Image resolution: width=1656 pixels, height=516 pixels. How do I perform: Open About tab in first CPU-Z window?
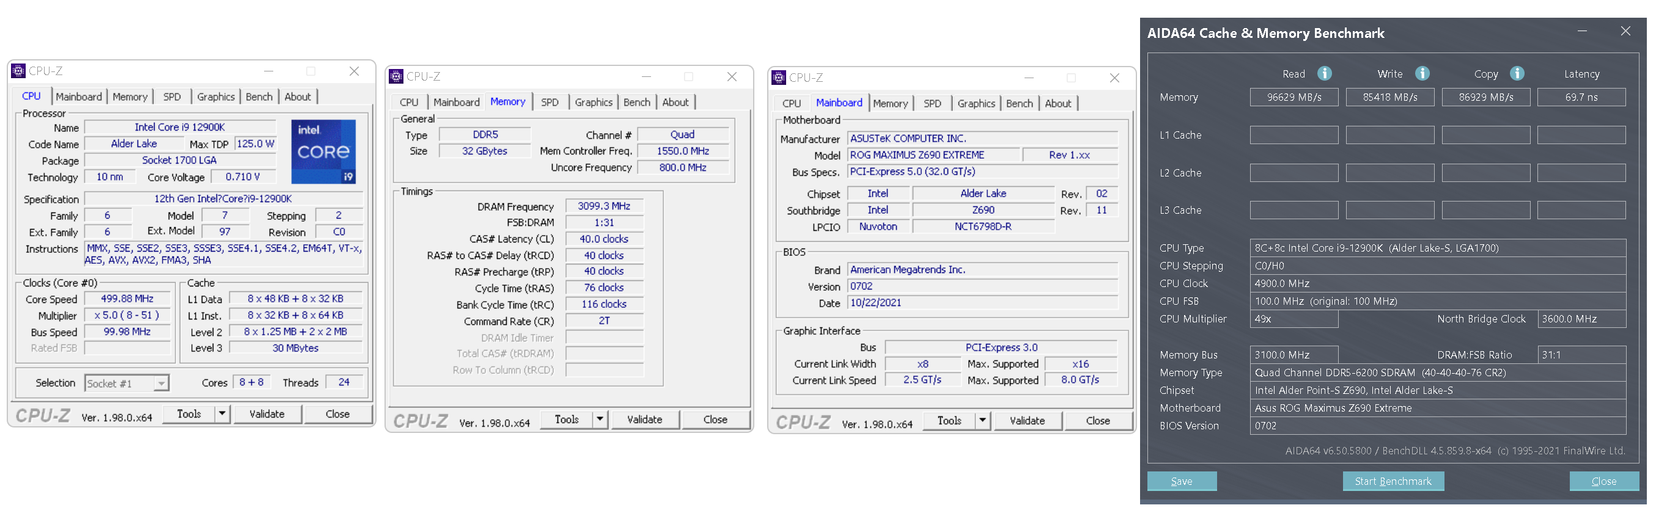(298, 97)
